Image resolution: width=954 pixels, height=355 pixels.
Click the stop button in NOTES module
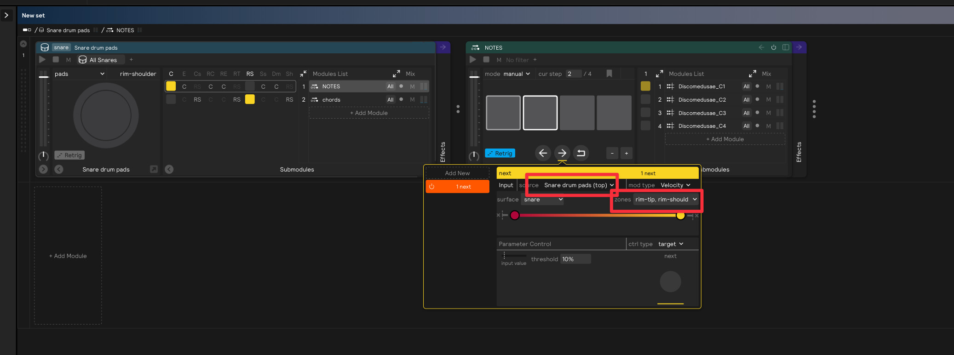click(x=486, y=60)
